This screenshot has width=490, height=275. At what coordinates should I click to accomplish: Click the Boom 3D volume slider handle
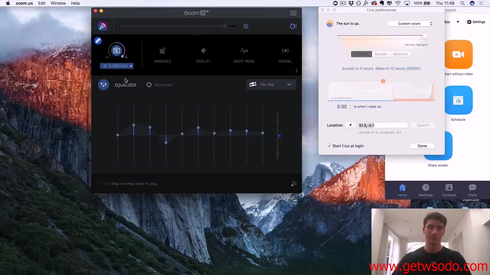pyautogui.click(x=225, y=26)
